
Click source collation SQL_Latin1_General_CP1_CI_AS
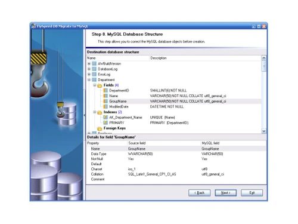tap(152, 174)
